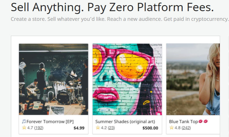Open the 242 reviews link
Viewport: 229px width, 137px height.
(x=186, y=128)
